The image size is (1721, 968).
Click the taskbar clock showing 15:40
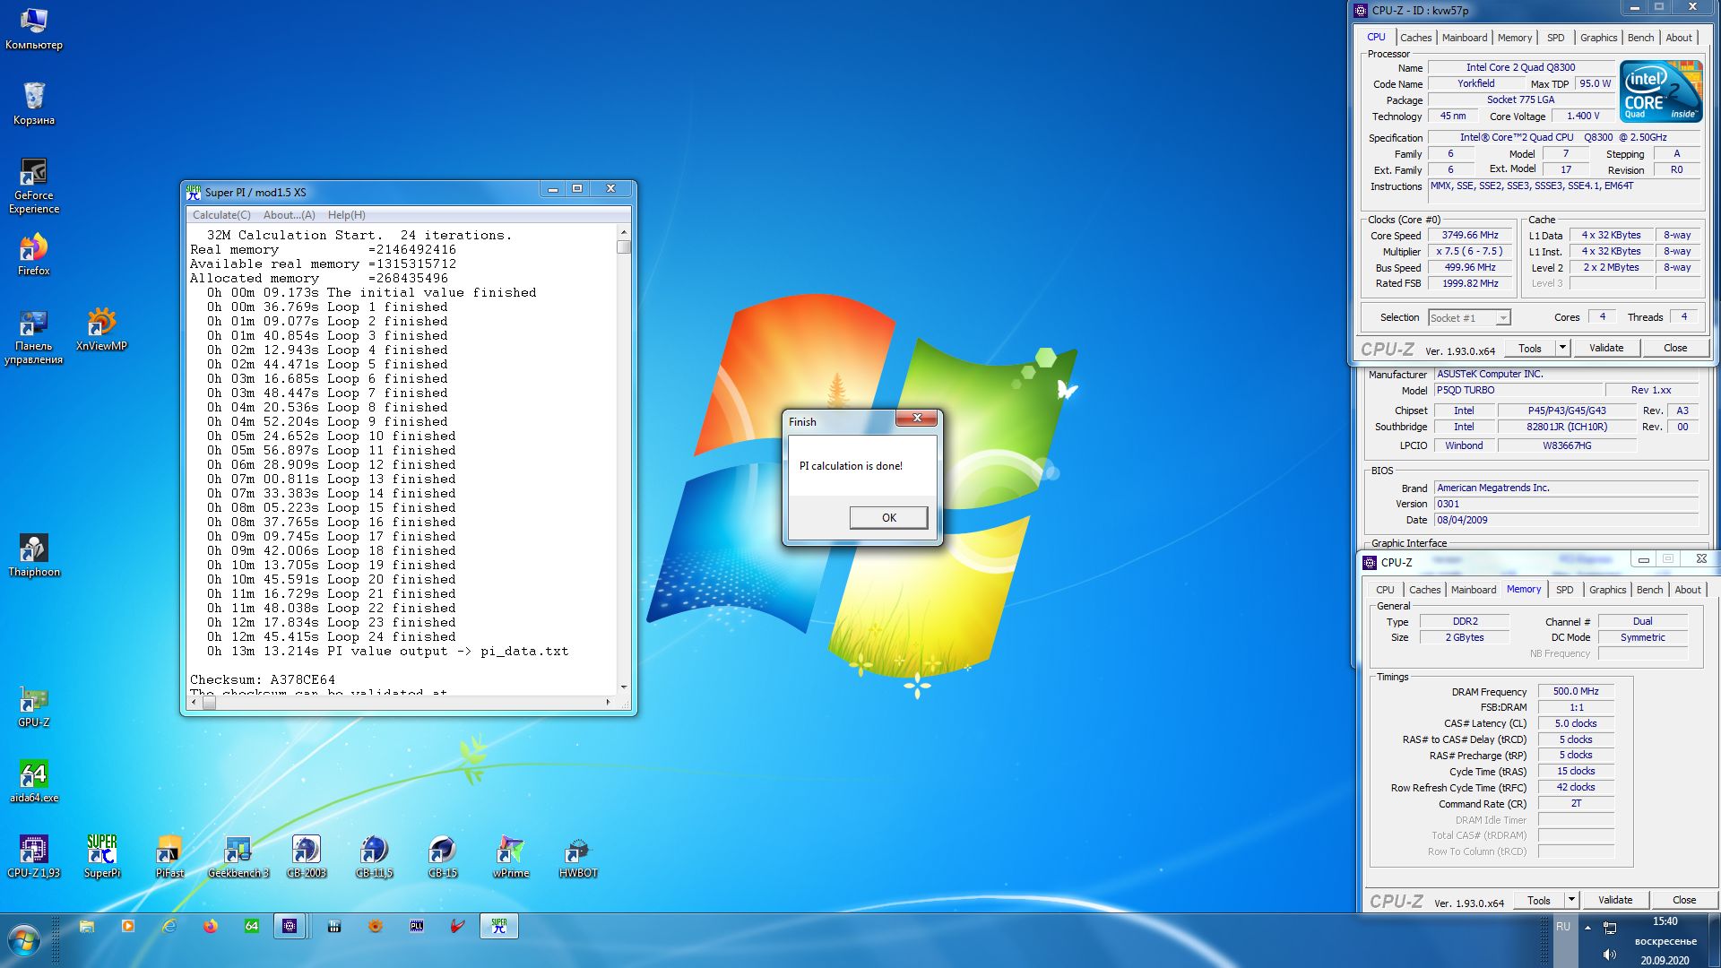tap(1665, 921)
